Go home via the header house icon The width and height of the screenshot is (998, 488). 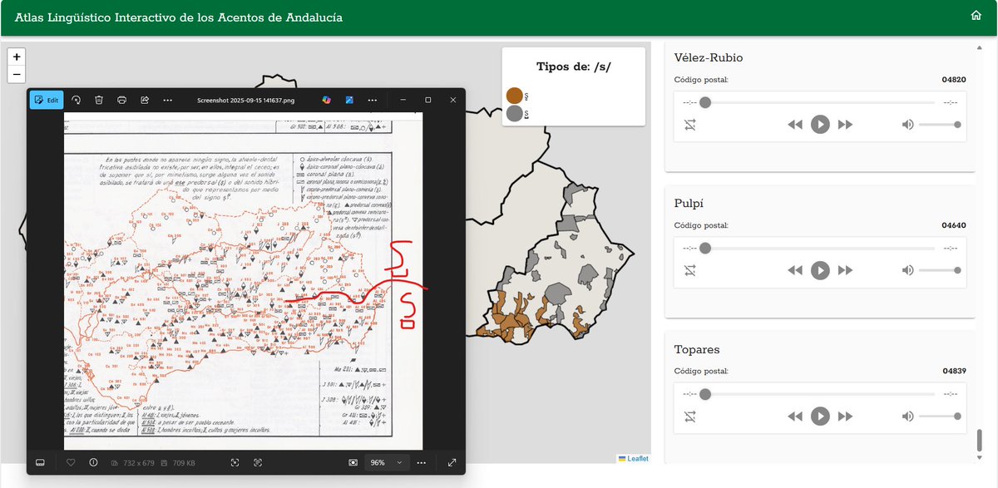[x=976, y=14]
